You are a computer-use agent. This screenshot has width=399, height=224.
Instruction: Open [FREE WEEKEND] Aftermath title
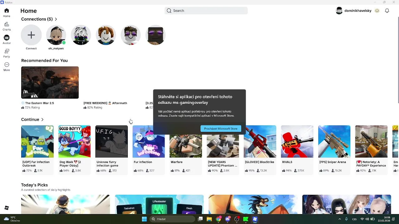click(x=105, y=103)
